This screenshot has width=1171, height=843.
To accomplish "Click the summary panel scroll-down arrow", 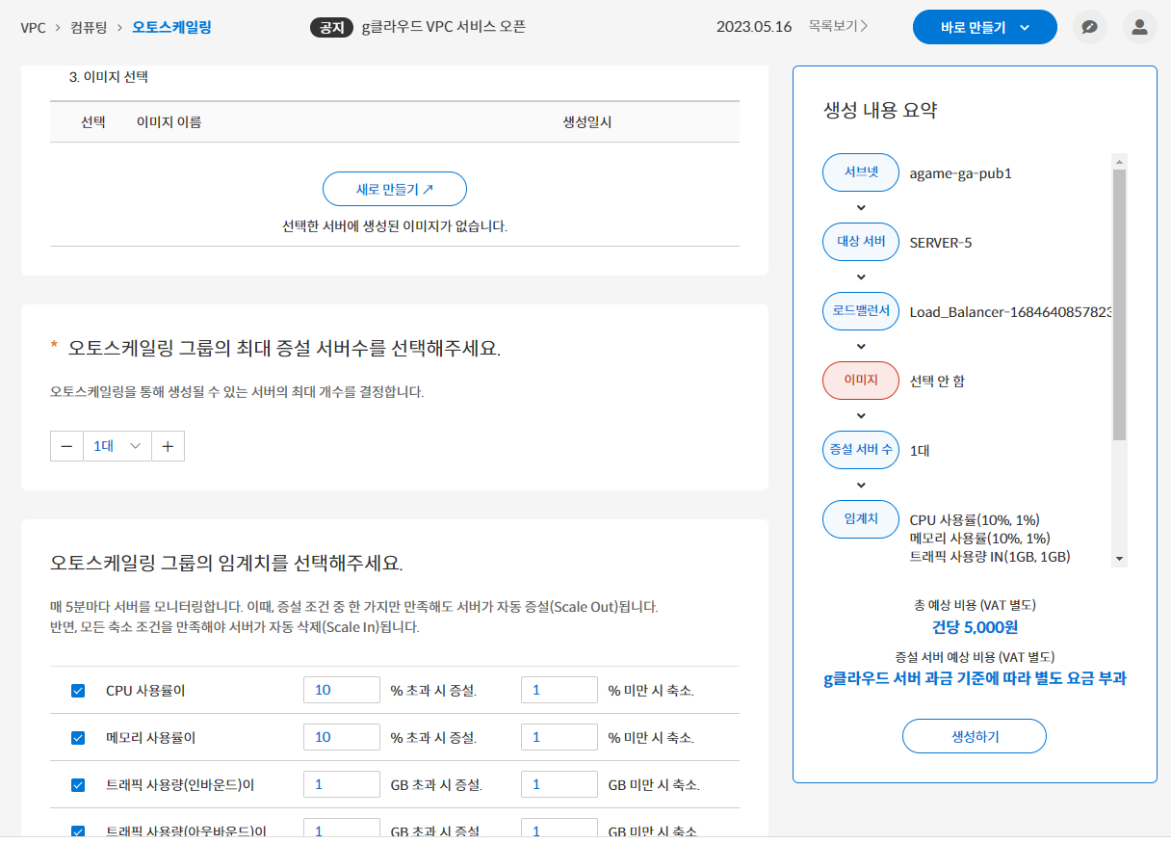I will 1119,559.
